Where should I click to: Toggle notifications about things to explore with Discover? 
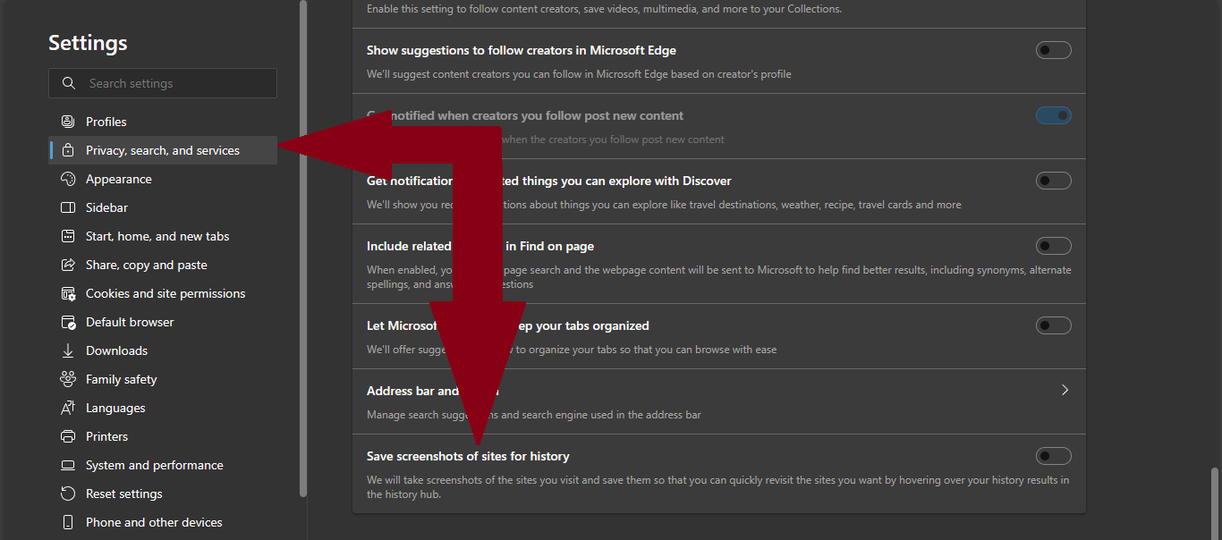(1054, 181)
